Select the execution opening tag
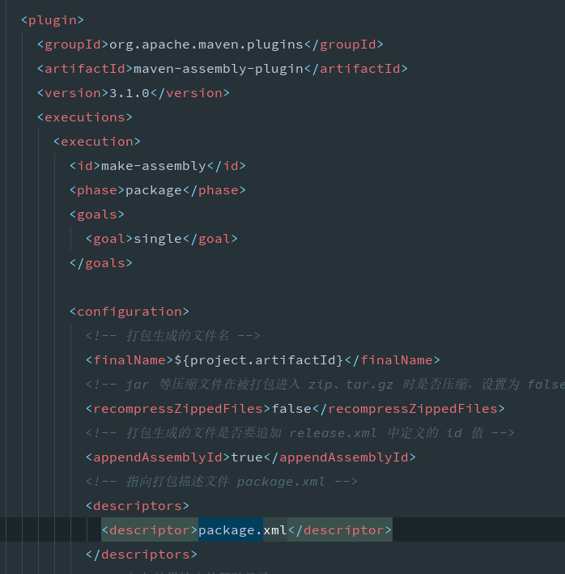Viewport: 565px width, 574px height. point(97,142)
